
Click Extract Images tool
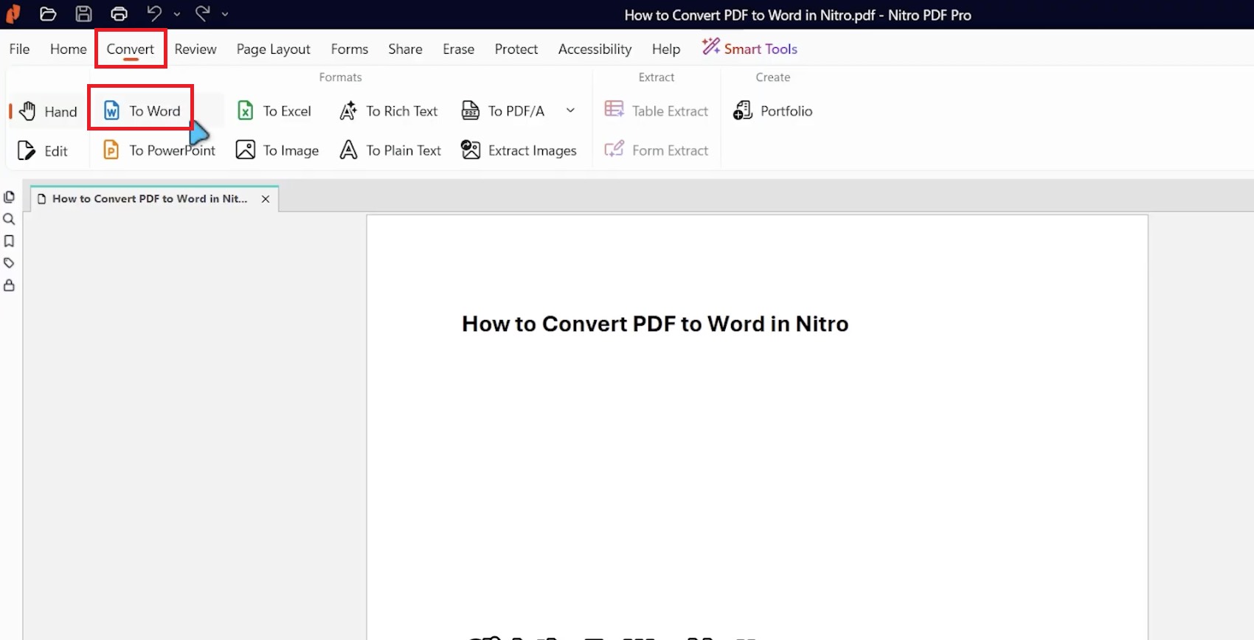(519, 150)
